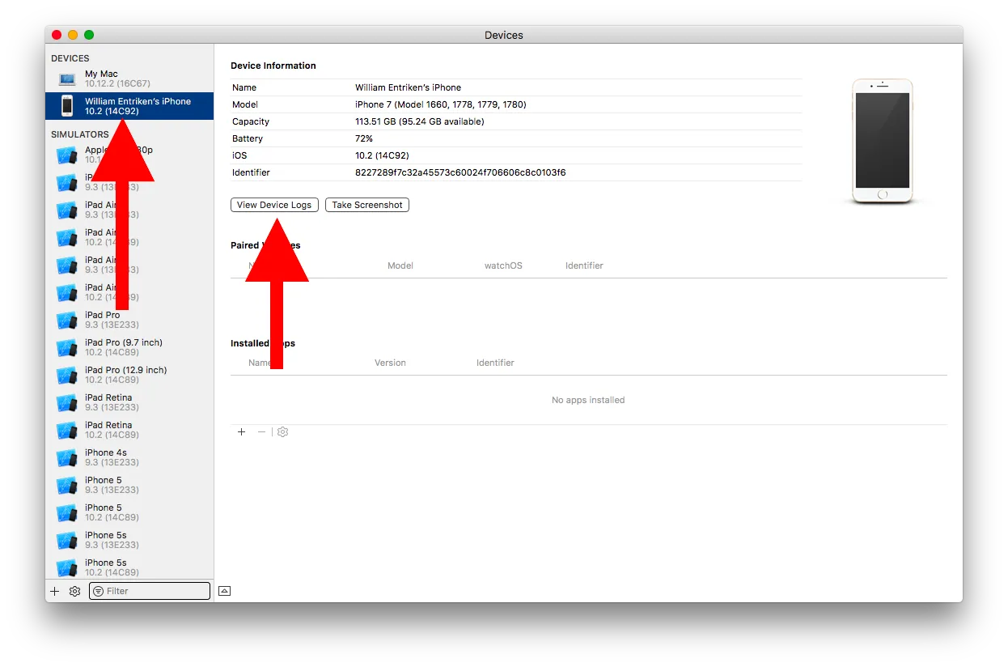
Task: Click the Apple TV simulator icon
Action: 66,155
